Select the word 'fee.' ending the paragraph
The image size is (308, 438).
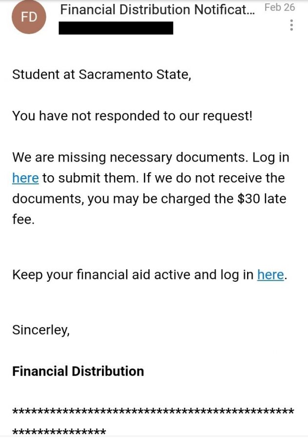point(23,219)
